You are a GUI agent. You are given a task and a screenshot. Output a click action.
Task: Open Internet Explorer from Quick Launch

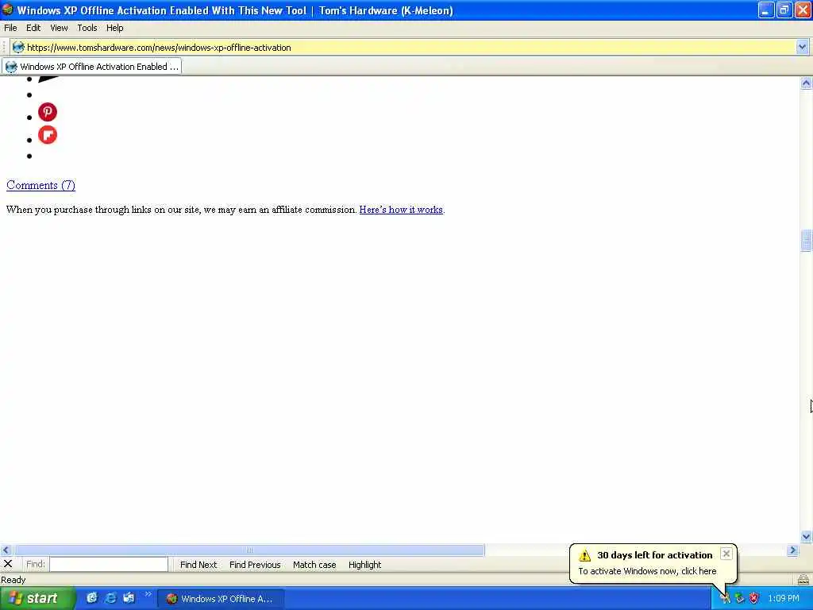point(110,598)
